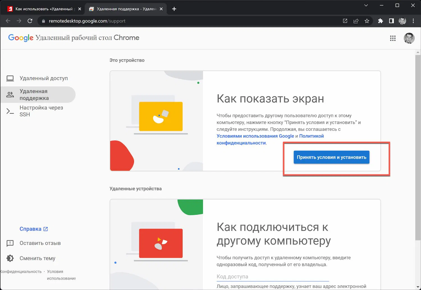The width and height of the screenshot is (421, 290).
Task: Click the lock icon in address bar
Action: 43,21
